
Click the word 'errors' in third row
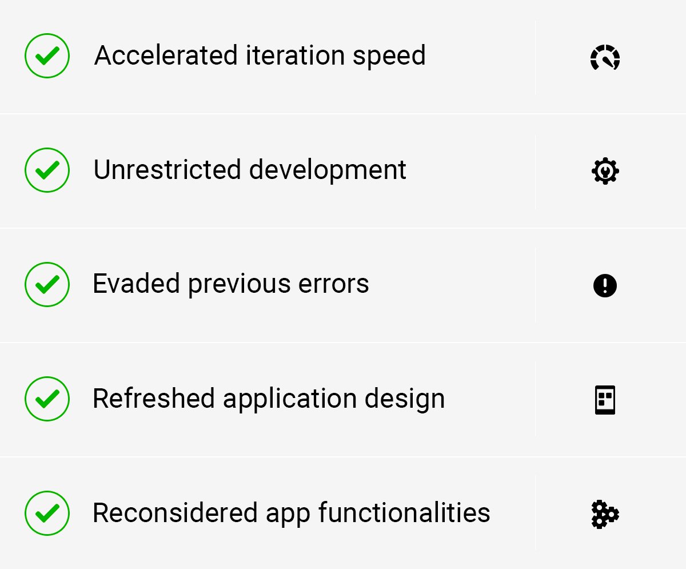[334, 285]
